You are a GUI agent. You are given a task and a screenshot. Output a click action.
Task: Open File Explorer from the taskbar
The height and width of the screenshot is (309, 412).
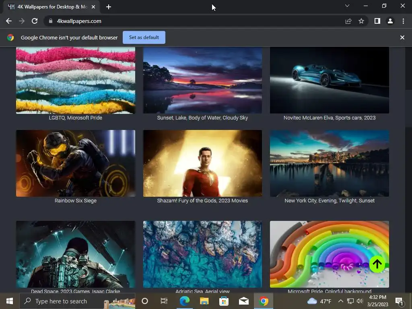click(204, 301)
